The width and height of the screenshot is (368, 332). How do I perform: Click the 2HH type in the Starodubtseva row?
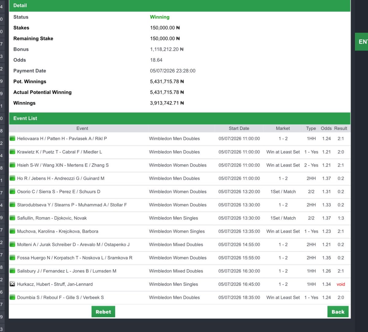[x=311, y=205]
